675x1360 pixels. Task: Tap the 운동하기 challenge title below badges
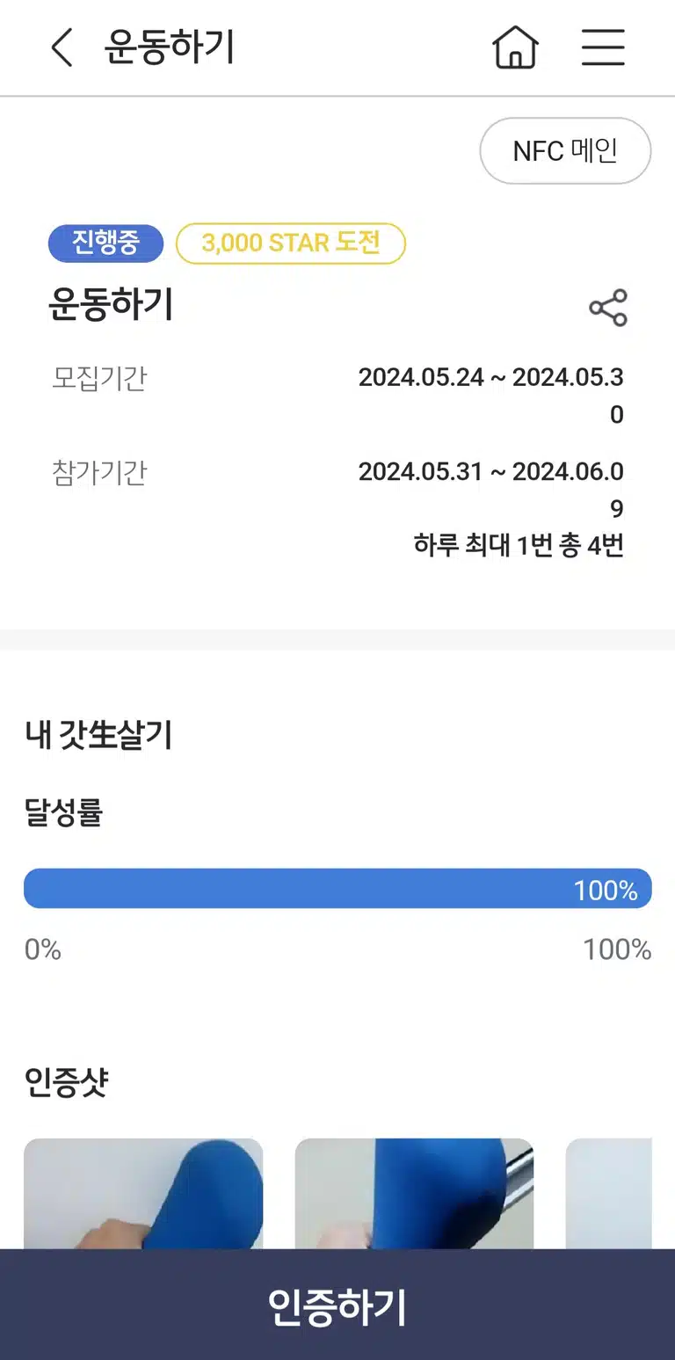click(x=111, y=305)
